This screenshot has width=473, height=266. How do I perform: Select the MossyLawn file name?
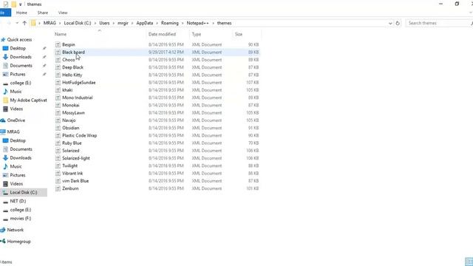coord(73,112)
